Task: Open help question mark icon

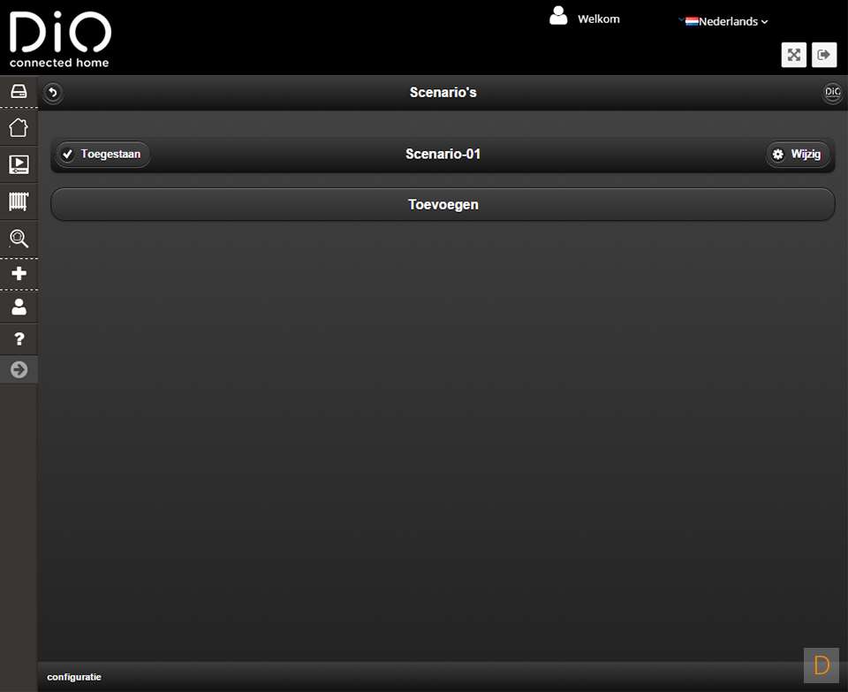Action: point(19,339)
